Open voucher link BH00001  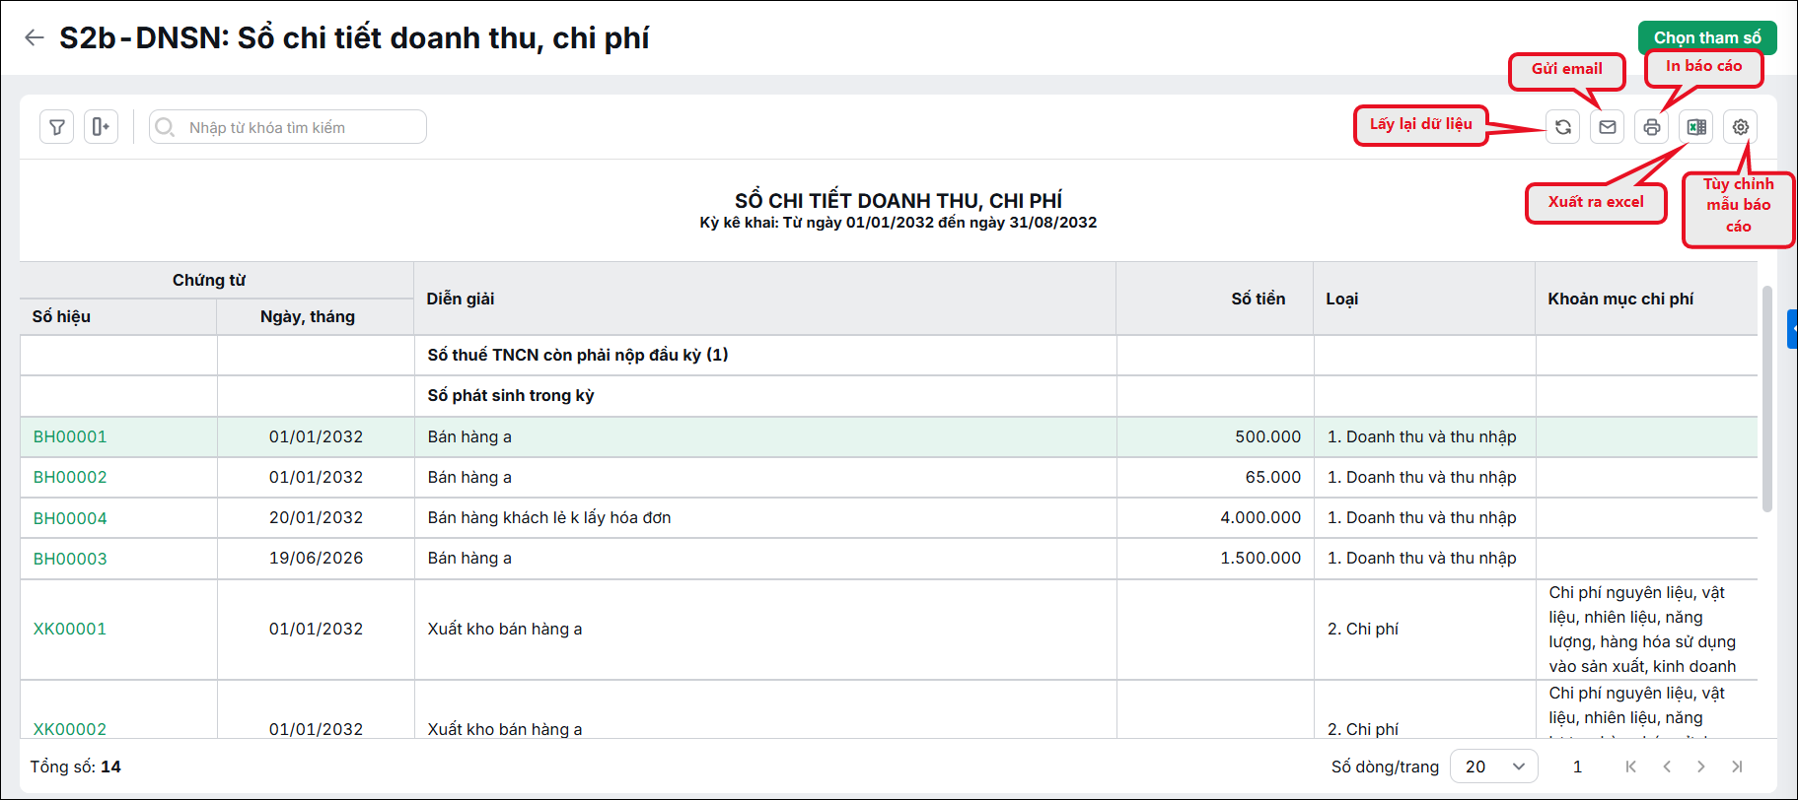pos(70,436)
